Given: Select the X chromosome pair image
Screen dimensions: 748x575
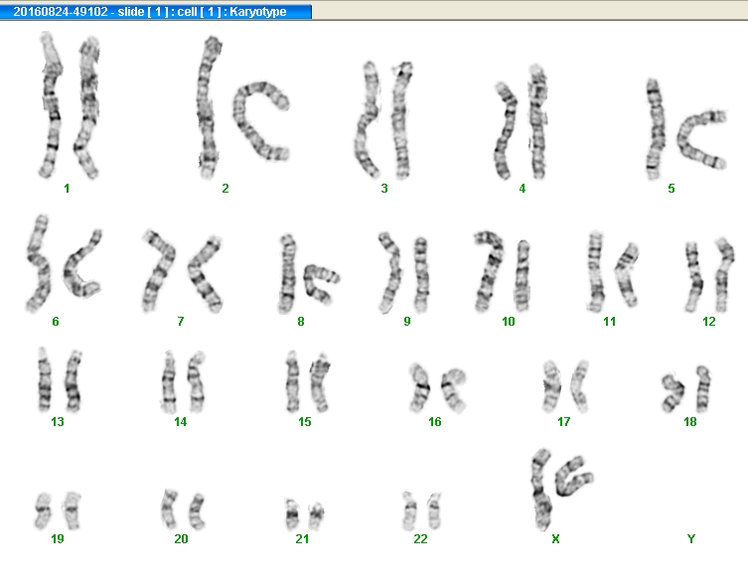Looking at the screenshot, I should 562,490.
